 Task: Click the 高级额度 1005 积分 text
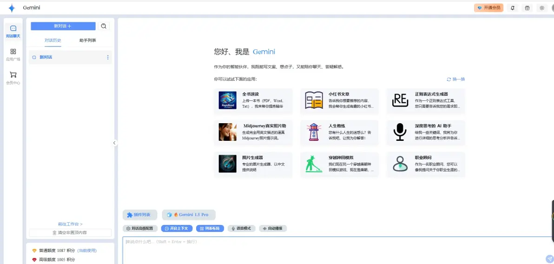[57, 260]
